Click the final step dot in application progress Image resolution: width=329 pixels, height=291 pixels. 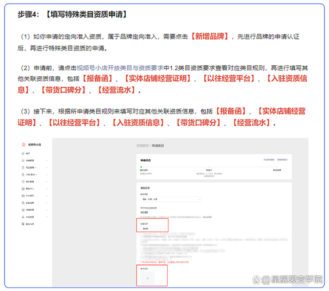[277, 167]
